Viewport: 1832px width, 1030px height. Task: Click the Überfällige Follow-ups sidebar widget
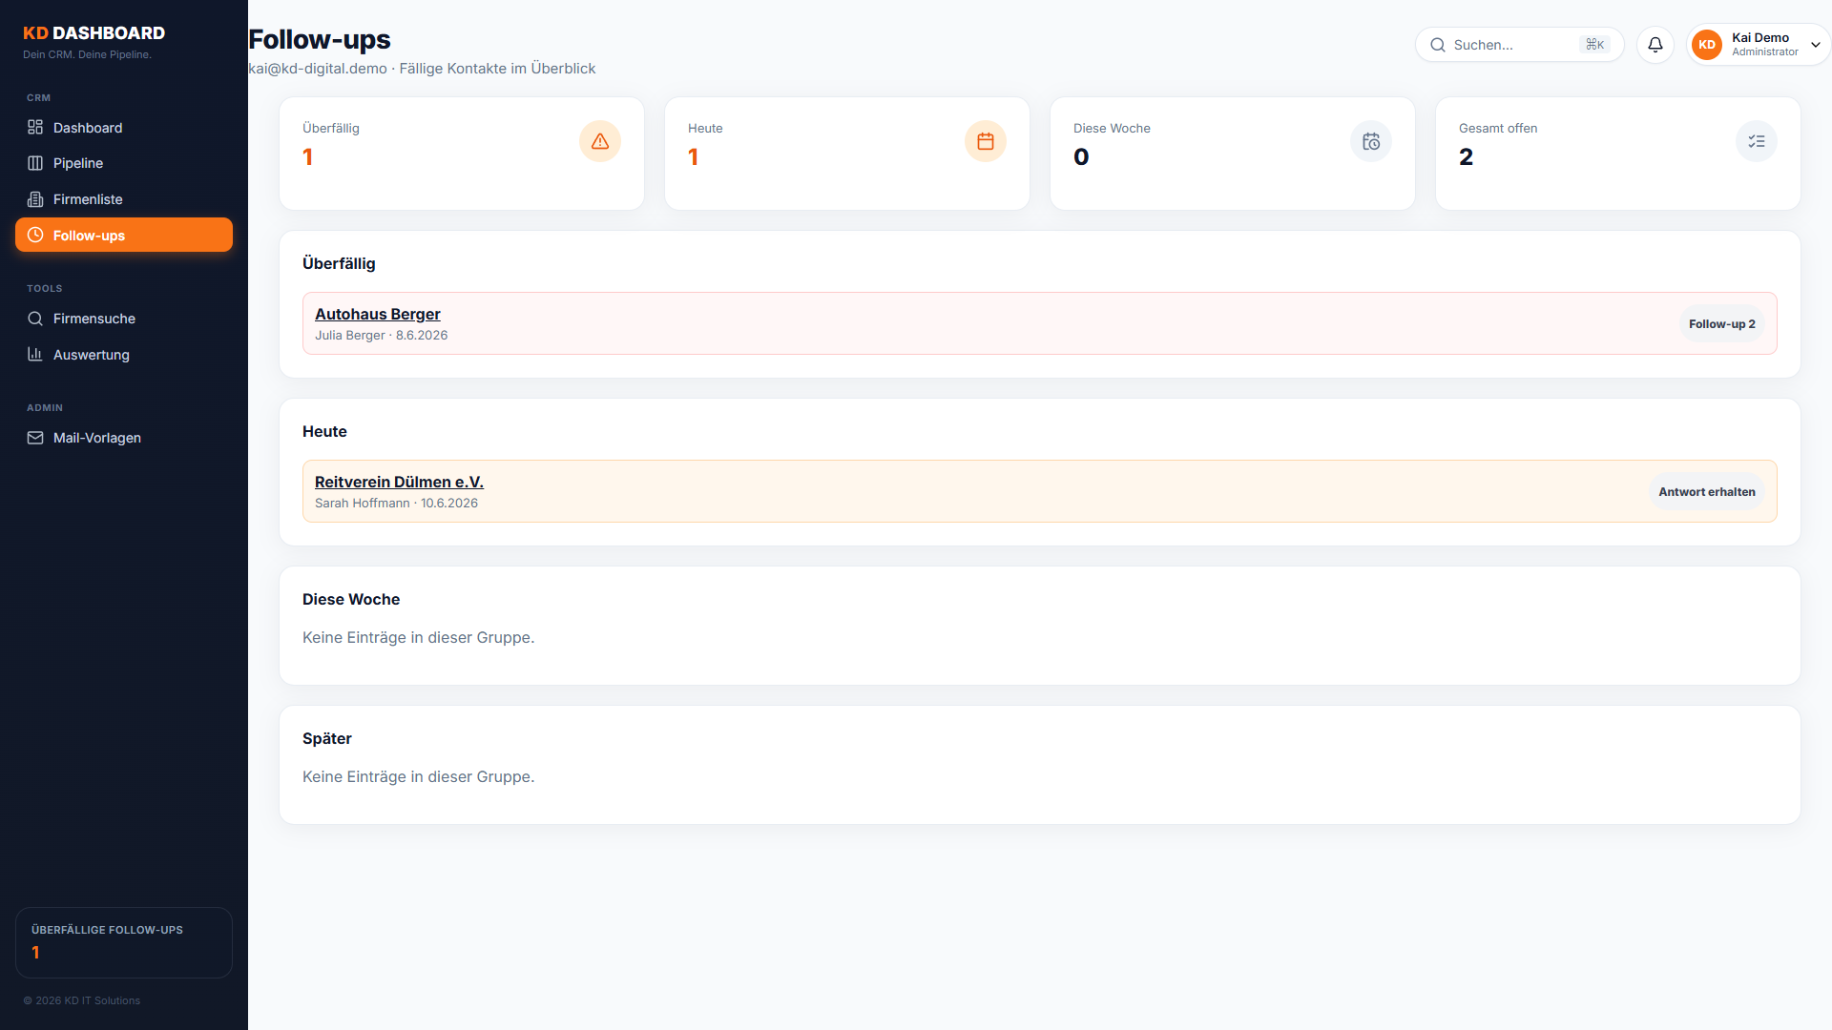(x=124, y=942)
